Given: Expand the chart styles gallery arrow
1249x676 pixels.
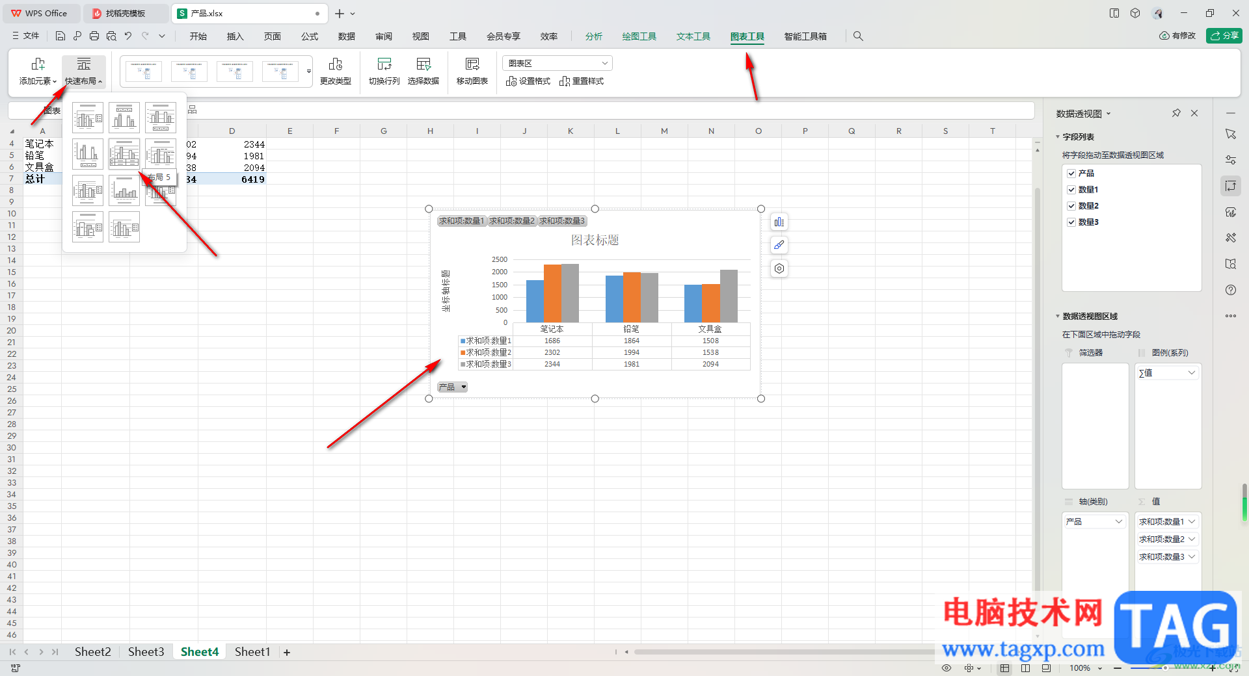Looking at the screenshot, I should (309, 71).
